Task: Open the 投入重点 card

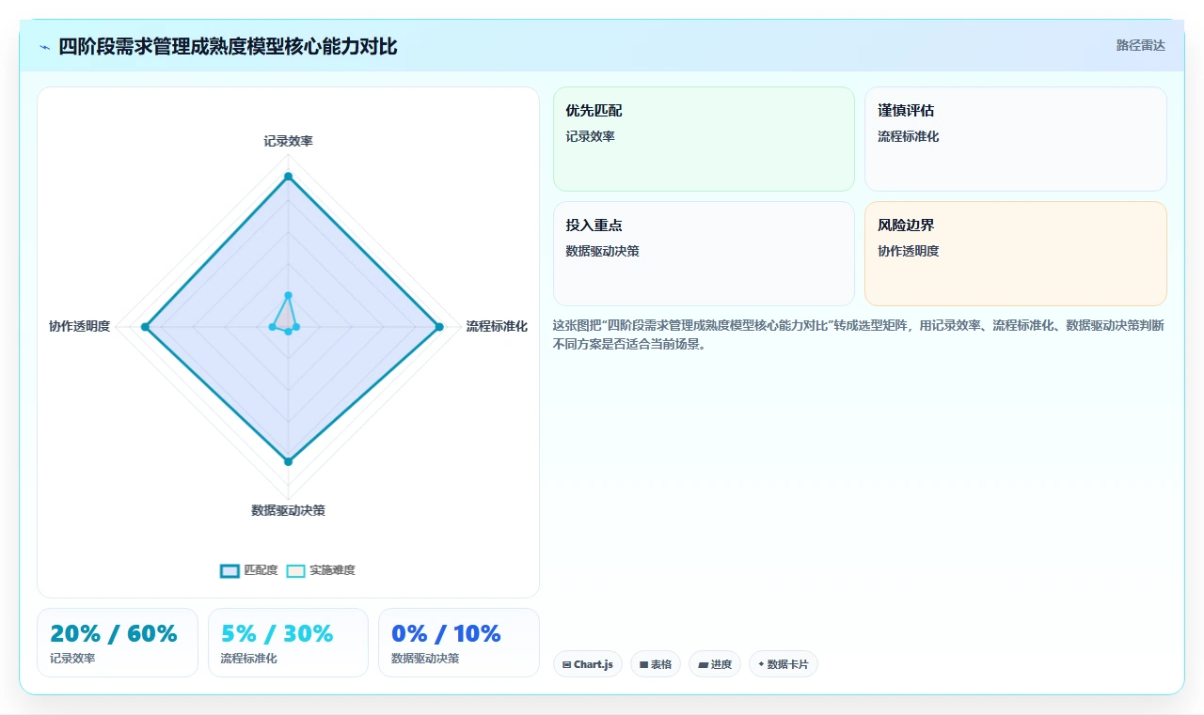Action: click(x=704, y=254)
